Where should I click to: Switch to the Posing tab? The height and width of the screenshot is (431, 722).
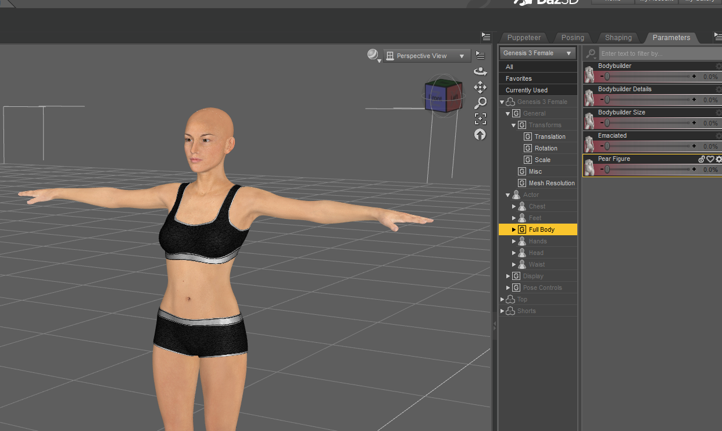pyautogui.click(x=573, y=38)
